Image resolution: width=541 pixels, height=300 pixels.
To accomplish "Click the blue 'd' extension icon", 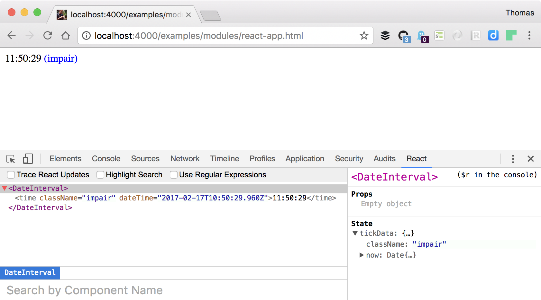I will coord(493,35).
